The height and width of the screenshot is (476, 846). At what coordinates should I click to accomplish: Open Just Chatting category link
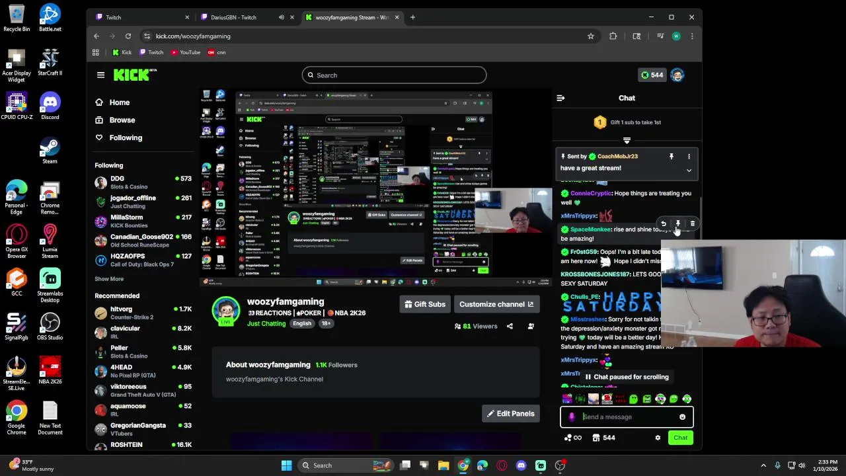tap(266, 323)
